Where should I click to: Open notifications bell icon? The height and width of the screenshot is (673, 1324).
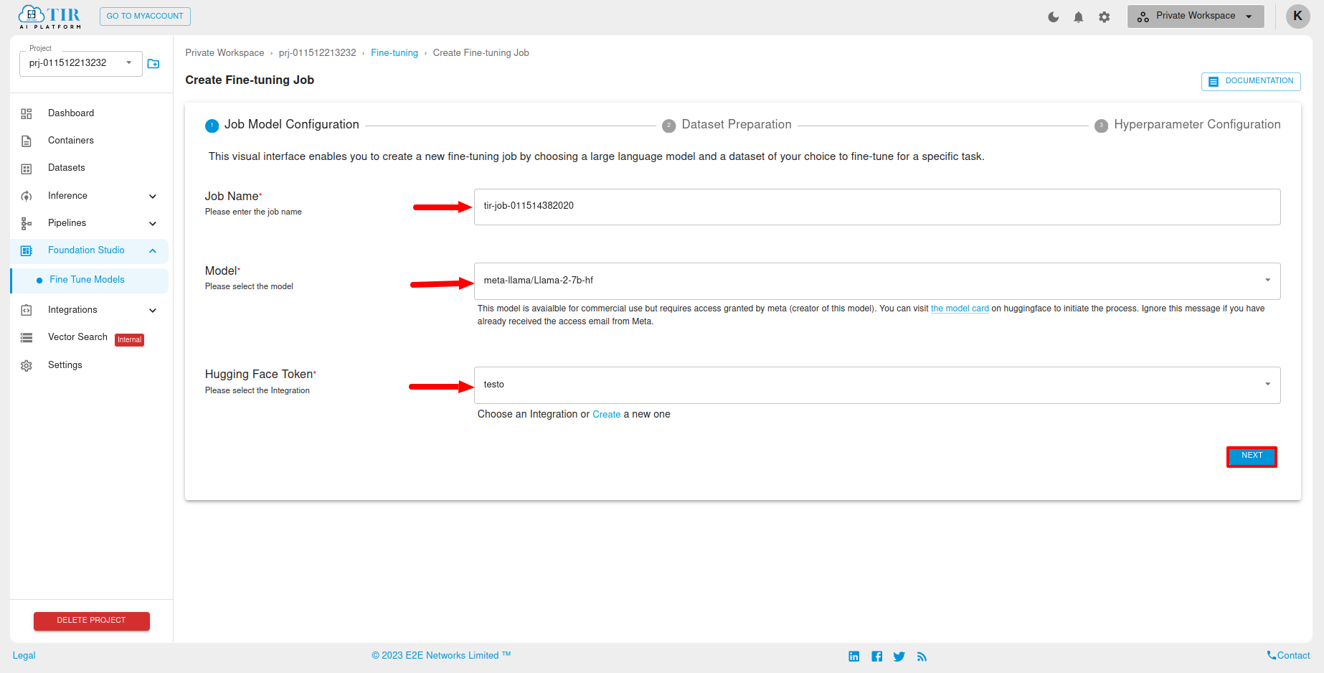click(1078, 17)
